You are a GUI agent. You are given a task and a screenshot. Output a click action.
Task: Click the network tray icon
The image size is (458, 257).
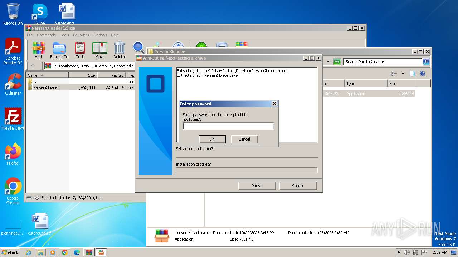tap(415, 252)
